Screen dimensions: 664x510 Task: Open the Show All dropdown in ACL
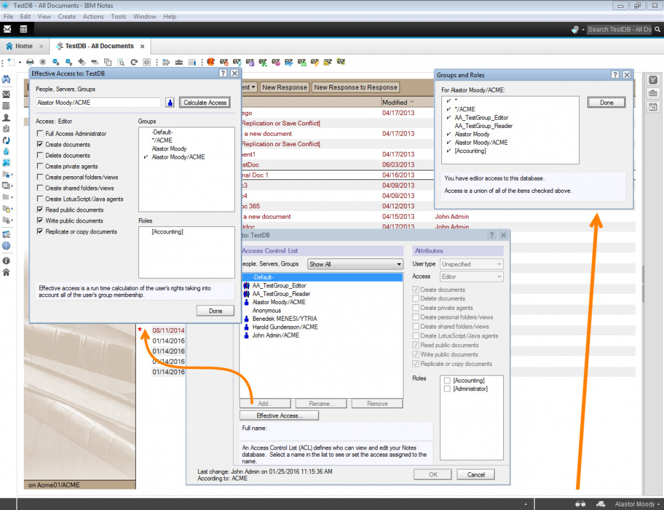355,264
